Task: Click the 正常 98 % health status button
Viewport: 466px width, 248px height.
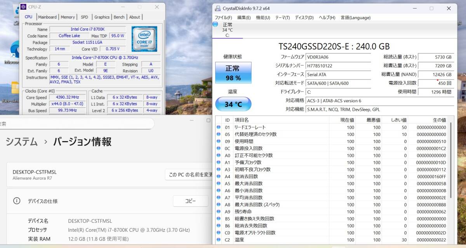Action: click(233, 72)
